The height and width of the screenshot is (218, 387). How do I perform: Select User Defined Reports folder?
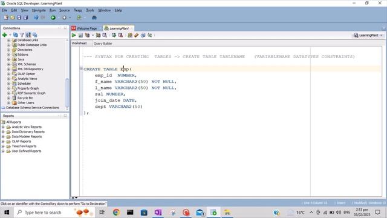[x=27, y=151]
